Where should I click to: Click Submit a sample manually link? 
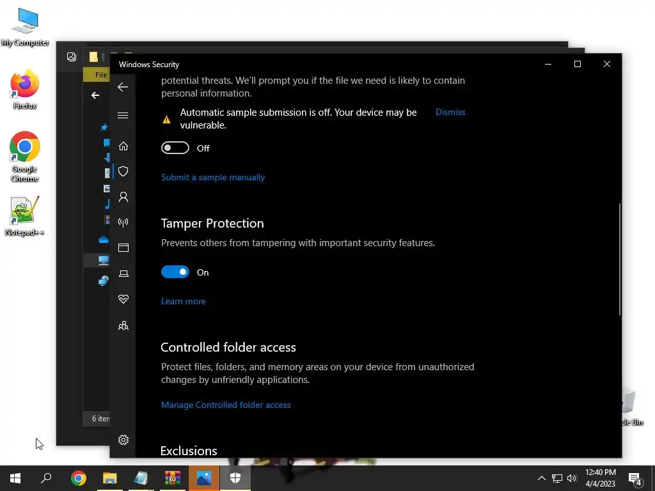[x=213, y=178]
